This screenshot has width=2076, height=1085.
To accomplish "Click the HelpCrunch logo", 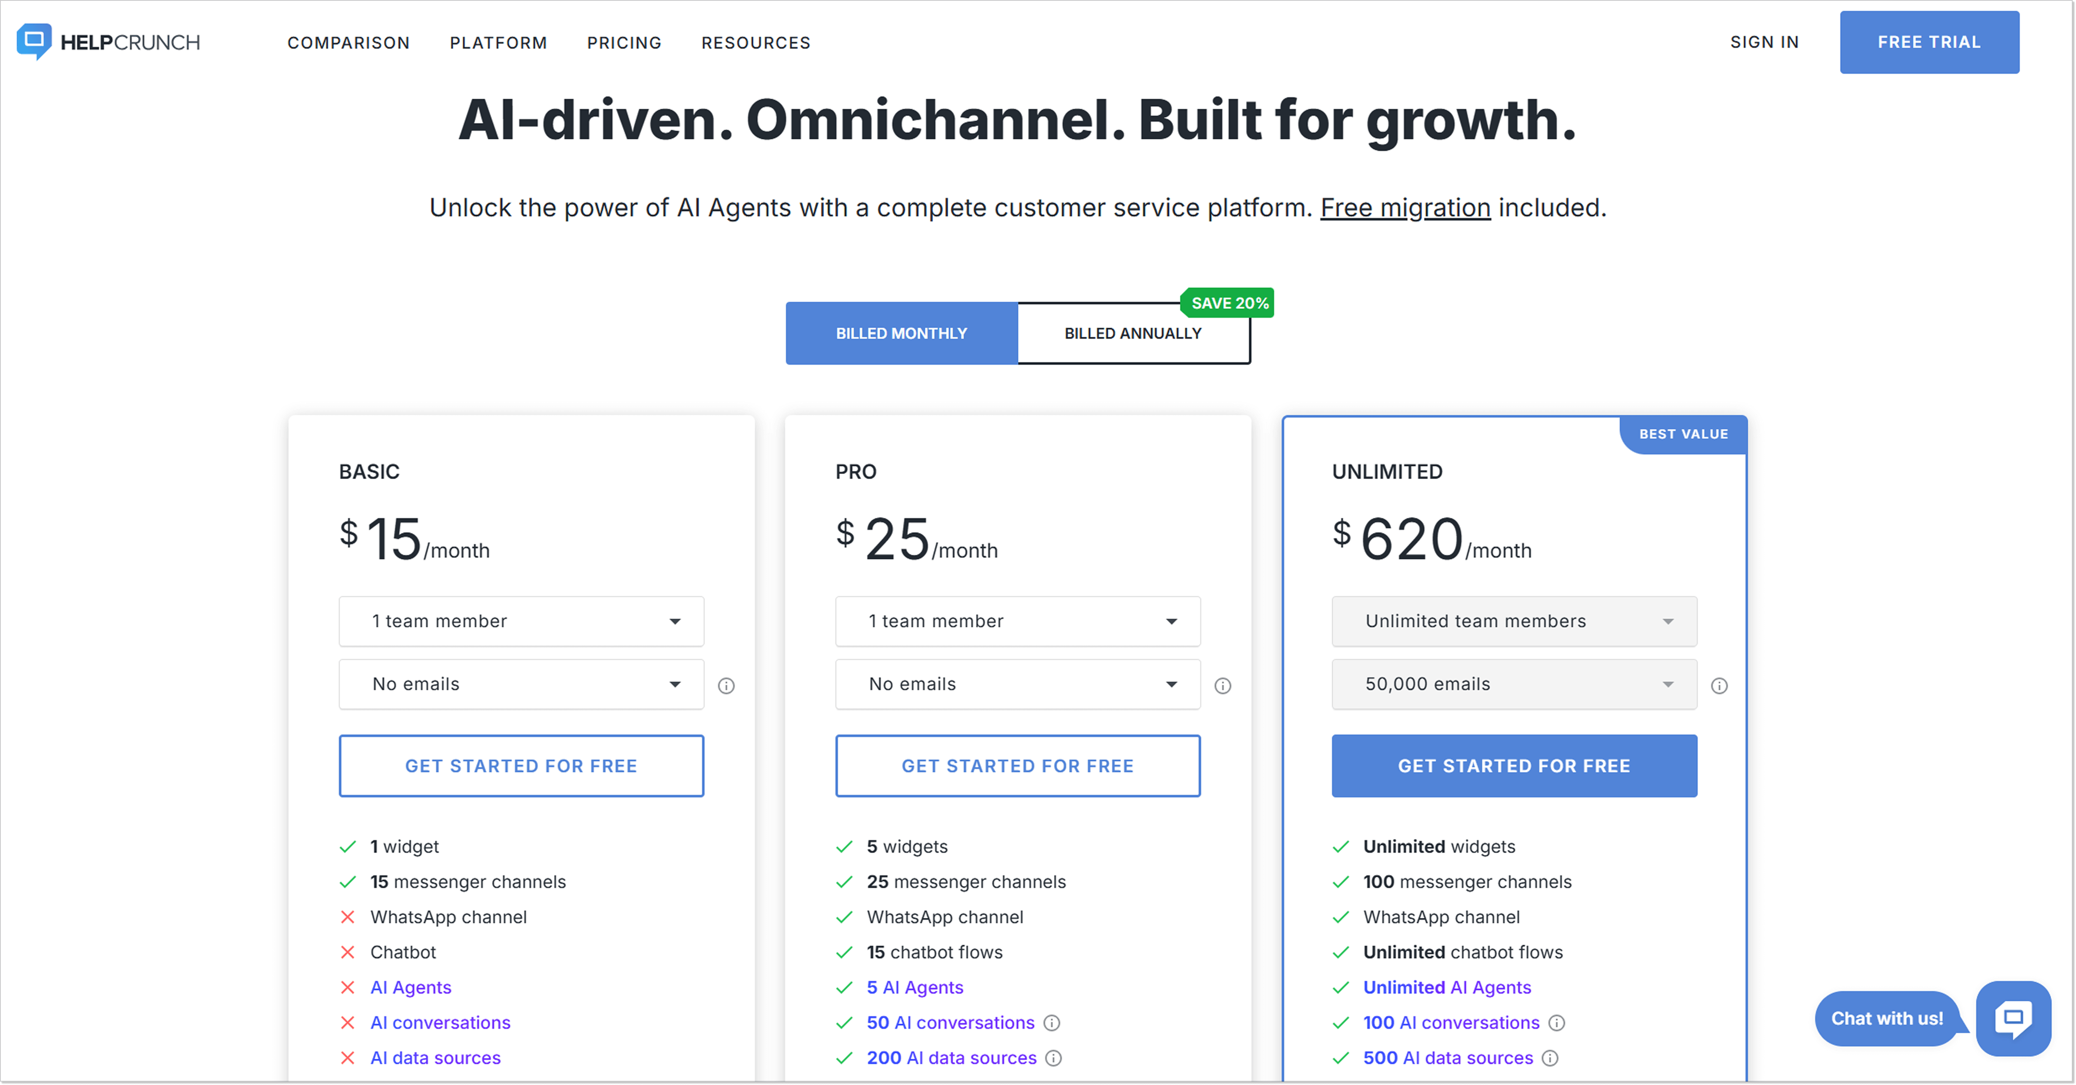I will coord(108,42).
